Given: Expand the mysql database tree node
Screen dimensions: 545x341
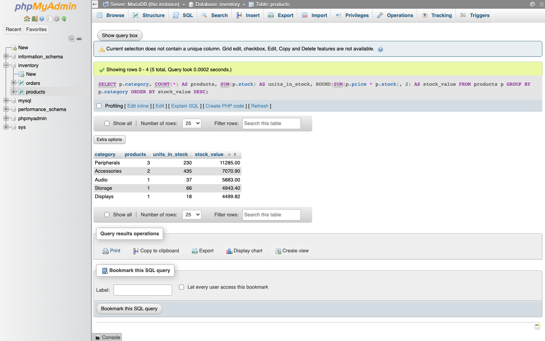Looking at the screenshot, I should (6, 100).
